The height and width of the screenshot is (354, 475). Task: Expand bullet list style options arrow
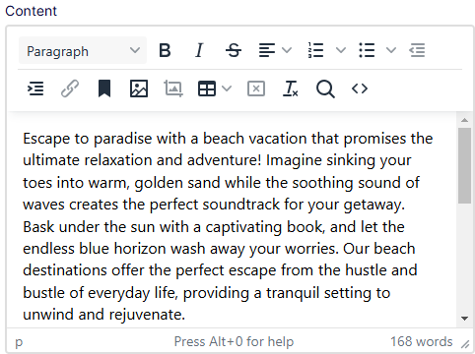[391, 50]
